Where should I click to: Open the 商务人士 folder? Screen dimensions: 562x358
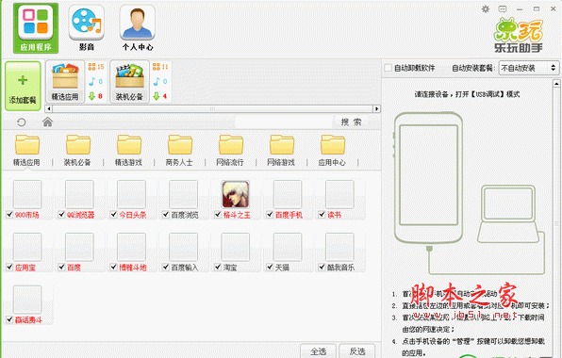pyautogui.click(x=179, y=151)
